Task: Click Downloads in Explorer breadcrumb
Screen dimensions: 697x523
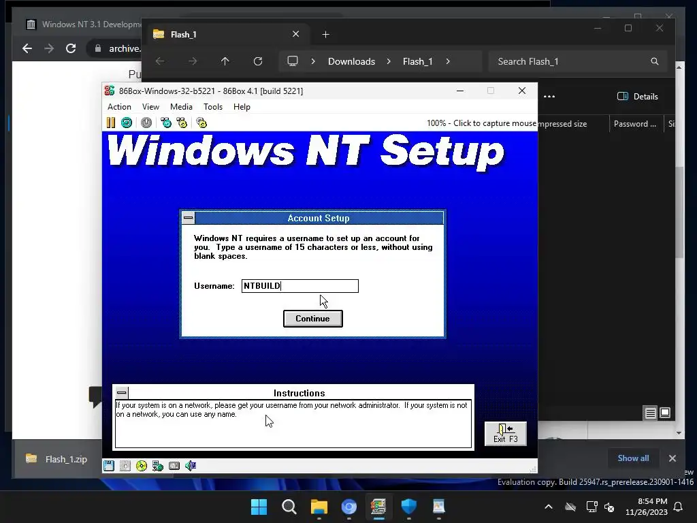Action: (352, 61)
